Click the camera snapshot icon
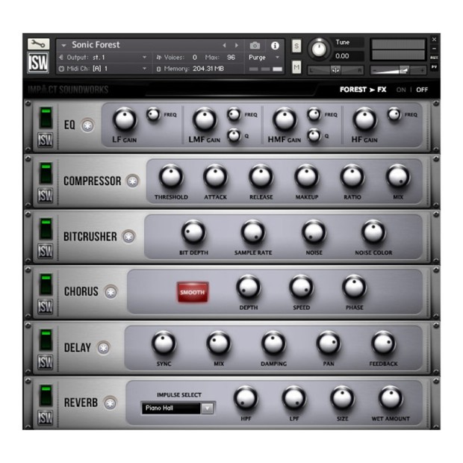 pos(255,46)
